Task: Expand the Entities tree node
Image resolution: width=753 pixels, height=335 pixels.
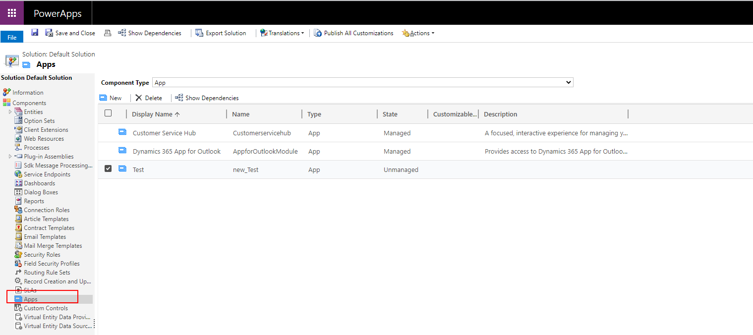Action: tap(10, 112)
